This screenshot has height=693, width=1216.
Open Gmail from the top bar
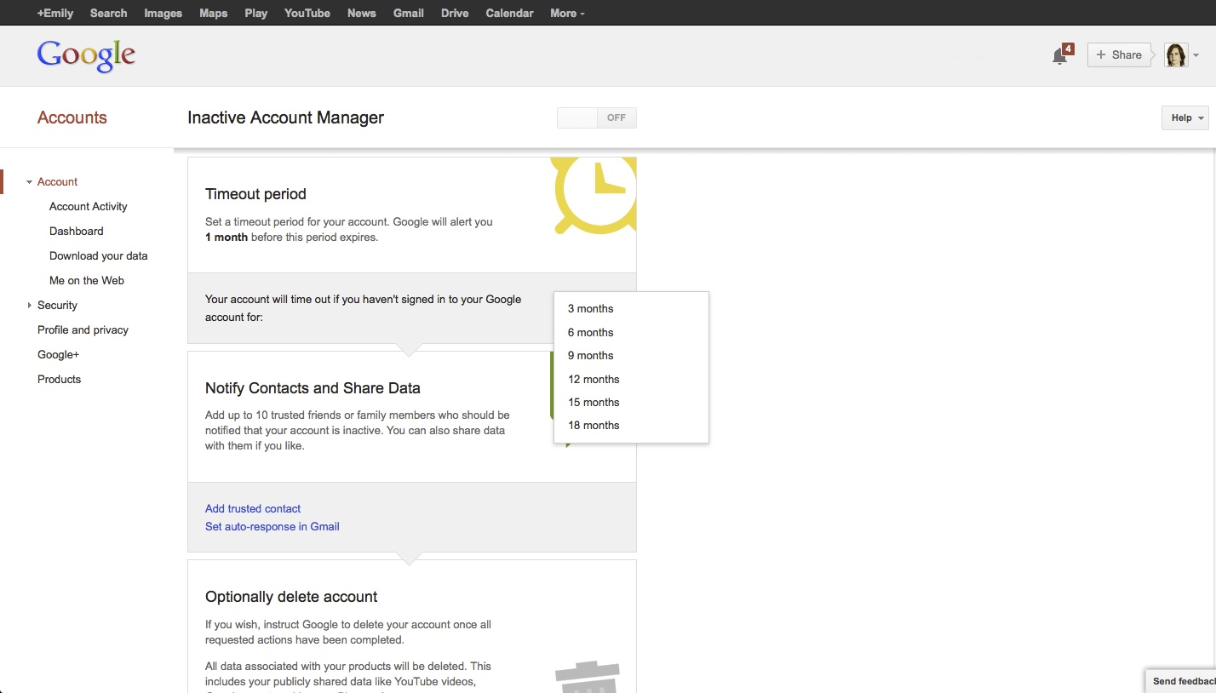pyautogui.click(x=408, y=14)
